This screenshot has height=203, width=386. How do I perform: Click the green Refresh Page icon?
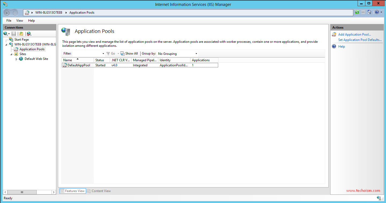pyautogui.click(x=357, y=12)
